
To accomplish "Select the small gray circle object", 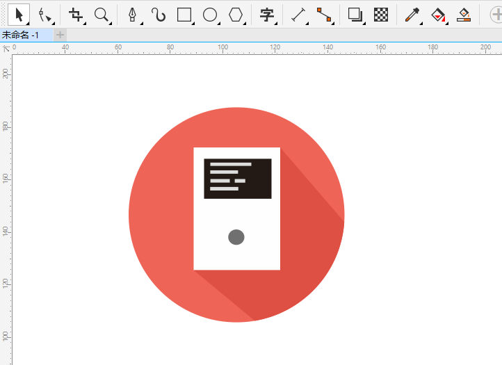I will (x=236, y=237).
